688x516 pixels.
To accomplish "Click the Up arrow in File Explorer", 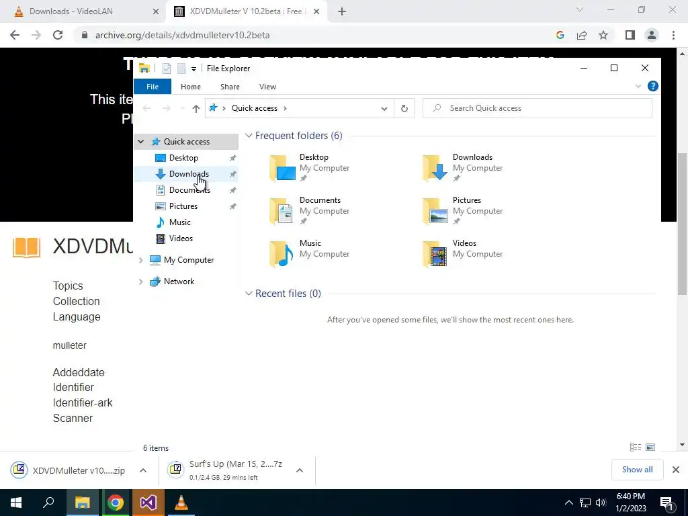I will (x=196, y=108).
